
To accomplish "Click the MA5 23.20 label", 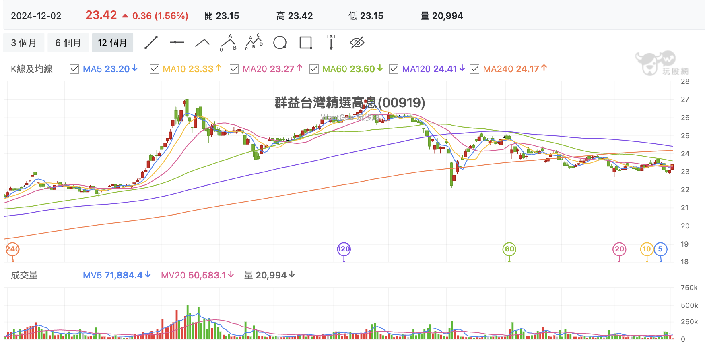I will pyautogui.click(x=110, y=69).
